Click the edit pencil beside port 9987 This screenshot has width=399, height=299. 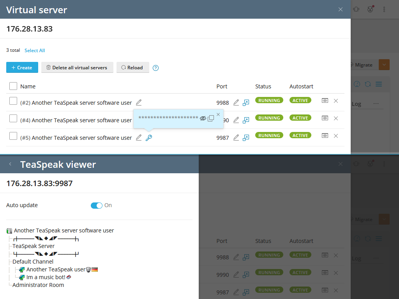click(236, 137)
